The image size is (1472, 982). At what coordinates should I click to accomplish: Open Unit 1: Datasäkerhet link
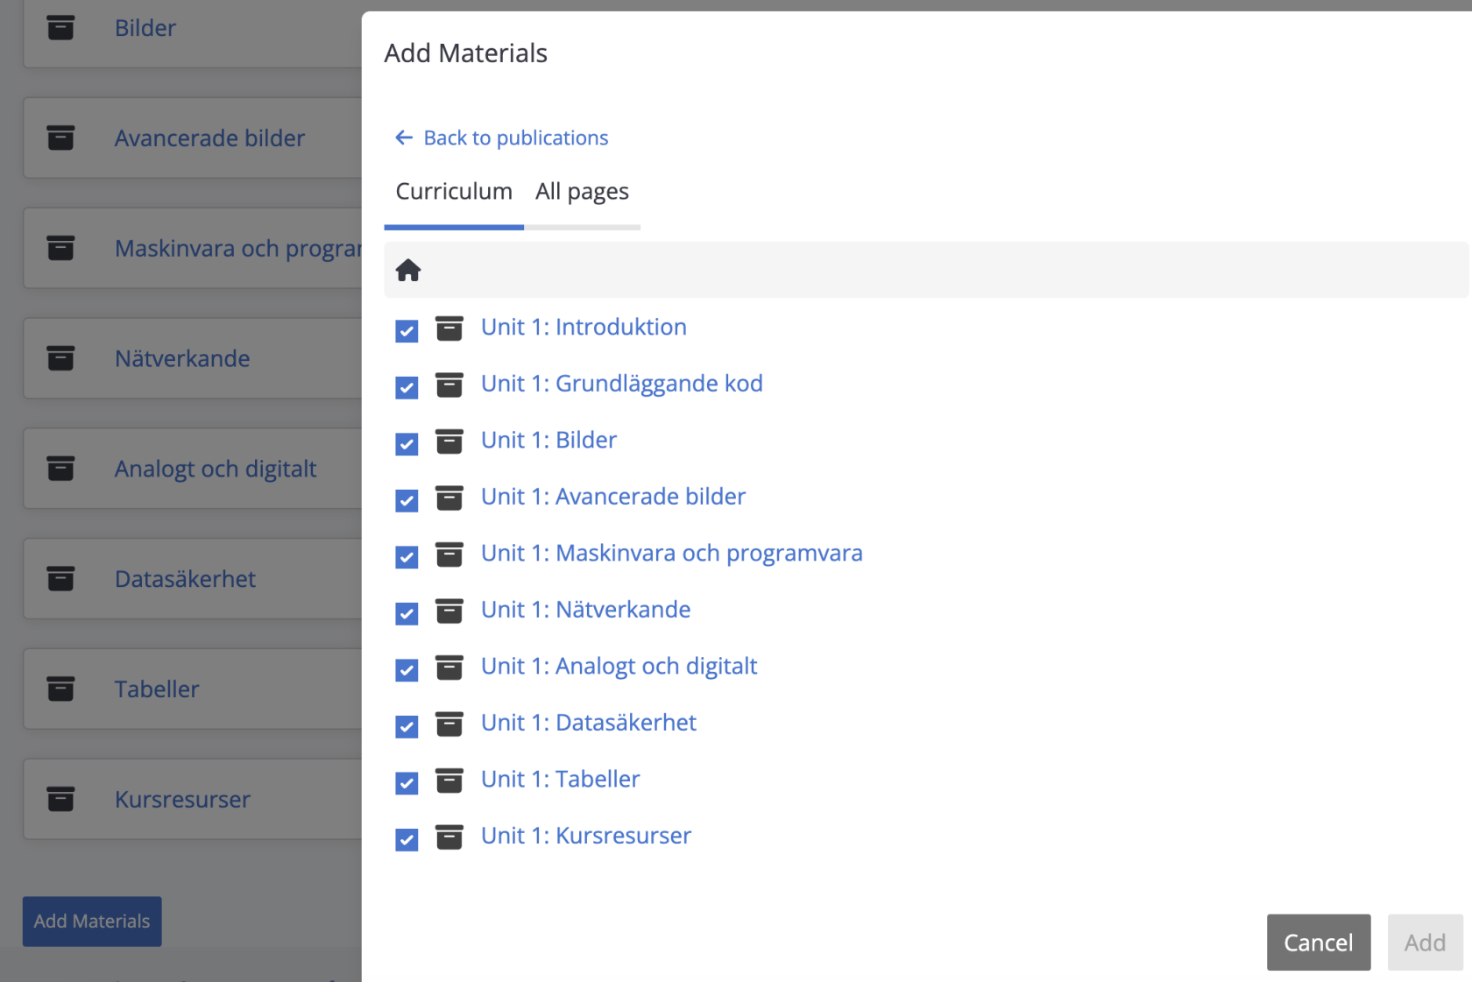coord(589,723)
